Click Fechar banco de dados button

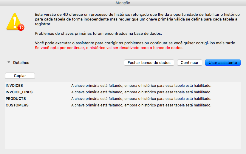point(149,62)
